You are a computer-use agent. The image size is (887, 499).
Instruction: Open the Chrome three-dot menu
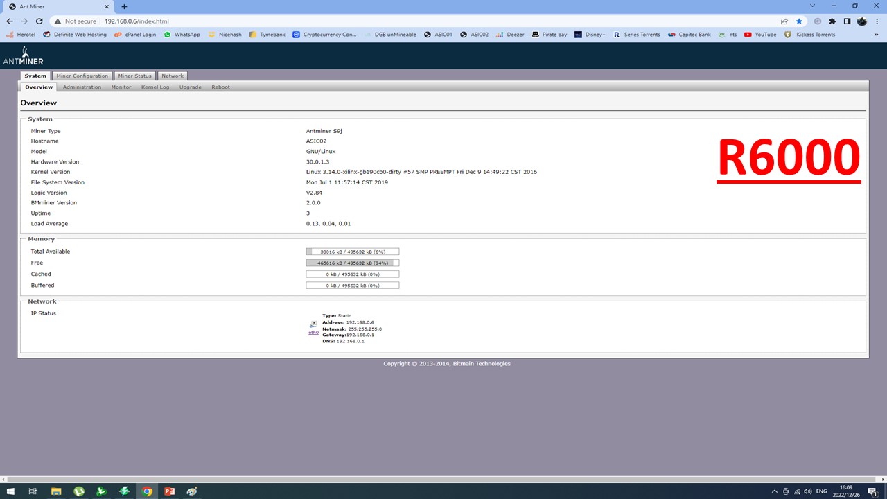coord(876,21)
